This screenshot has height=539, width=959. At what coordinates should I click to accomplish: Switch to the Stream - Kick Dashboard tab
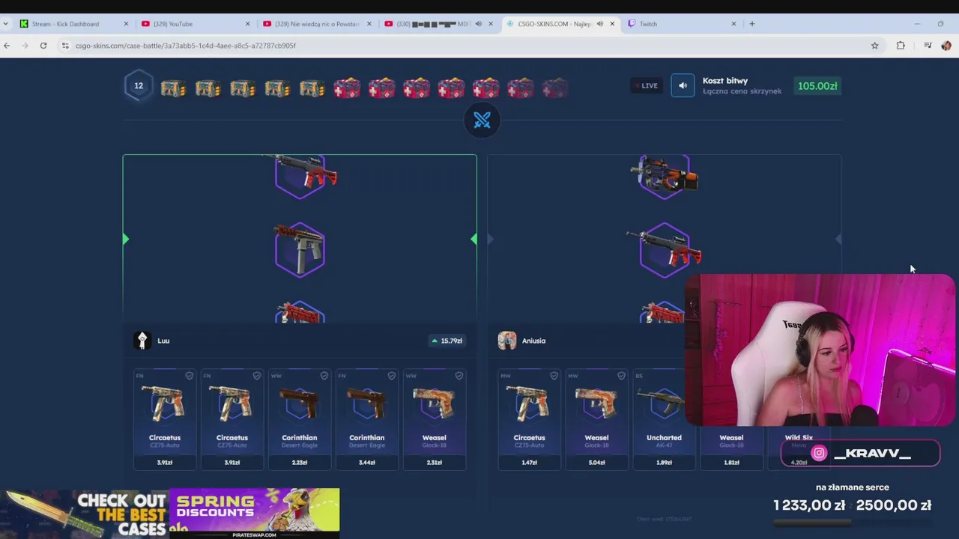click(75, 24)
